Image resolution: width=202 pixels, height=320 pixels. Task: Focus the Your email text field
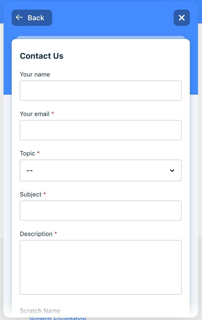101,130
